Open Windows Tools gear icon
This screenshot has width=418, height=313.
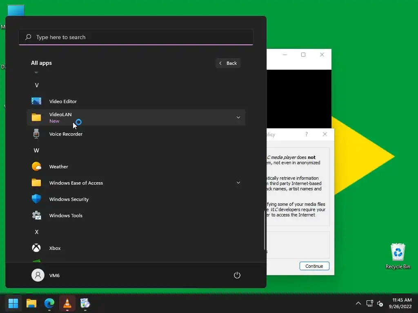[36, 215]
